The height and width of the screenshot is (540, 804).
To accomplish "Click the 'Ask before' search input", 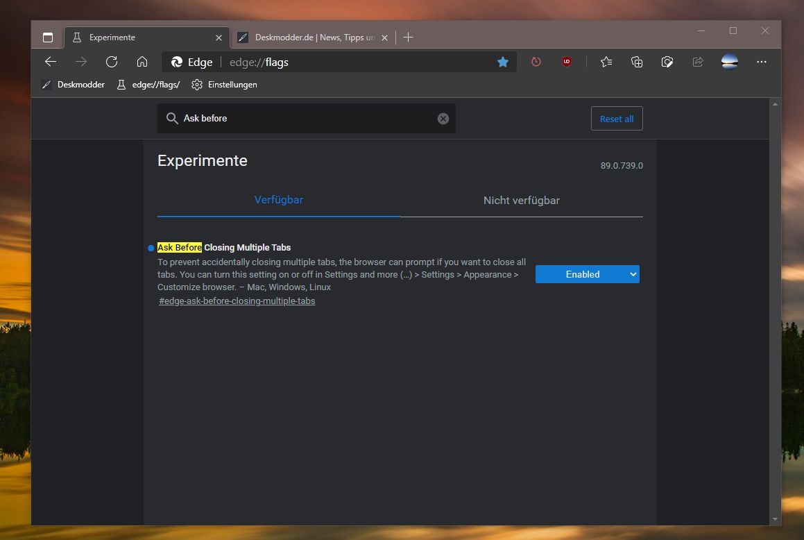I will pos(307,119).
